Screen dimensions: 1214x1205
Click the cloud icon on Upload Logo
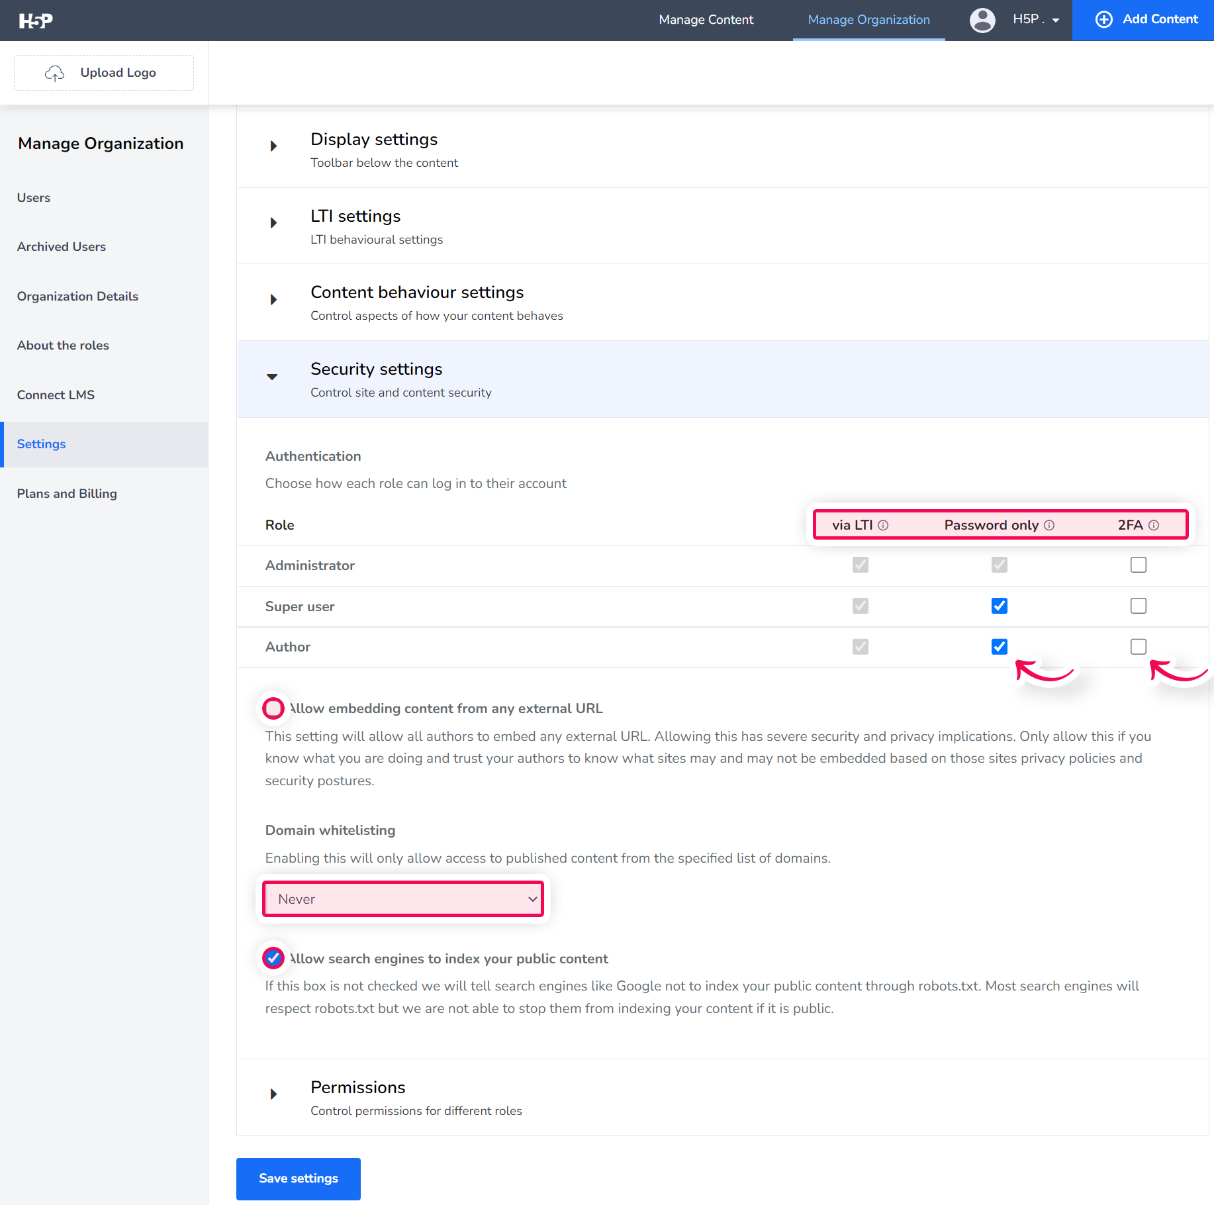pos(54,73)
